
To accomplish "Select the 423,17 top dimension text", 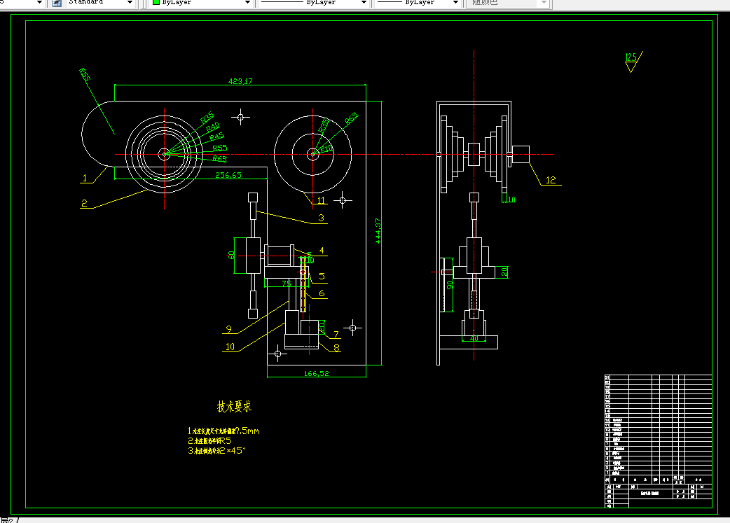I will pos(240,81).
